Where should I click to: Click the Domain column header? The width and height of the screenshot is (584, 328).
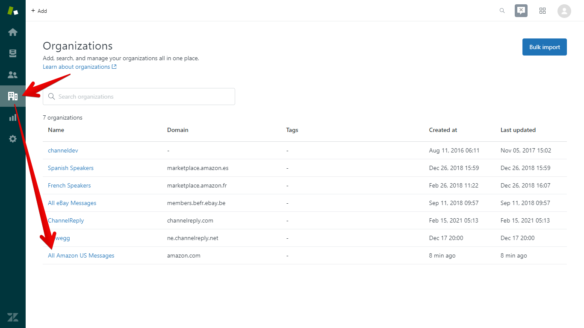coord(178,130)
